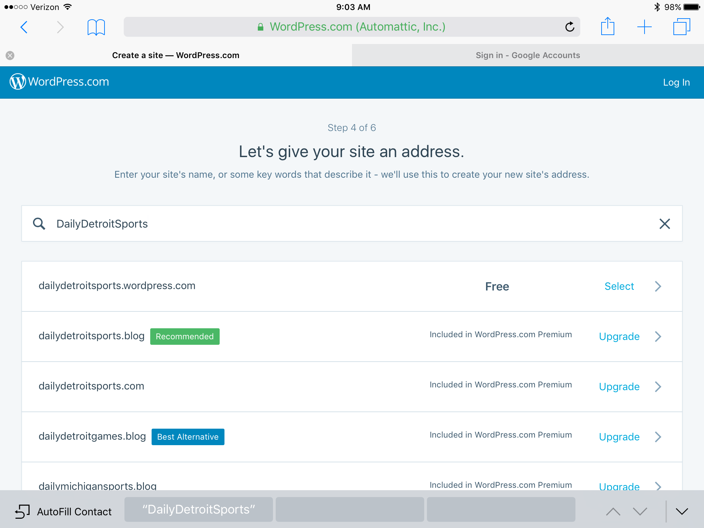Select the free dailydetroitsports.wordpress.com address
The width and height of the screenshot is (704, 528).
(x=619, y=286)
